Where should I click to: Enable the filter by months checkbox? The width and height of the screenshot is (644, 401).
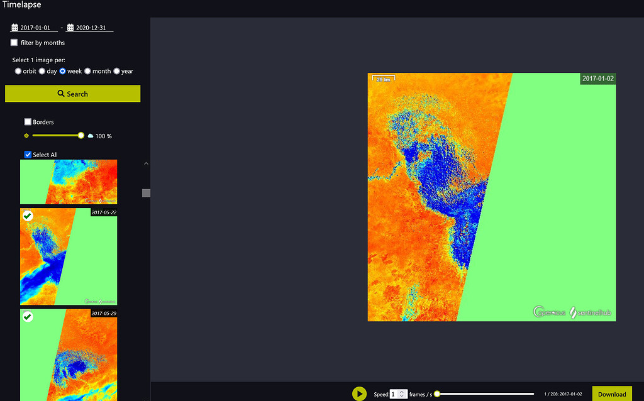coord(14,43)
